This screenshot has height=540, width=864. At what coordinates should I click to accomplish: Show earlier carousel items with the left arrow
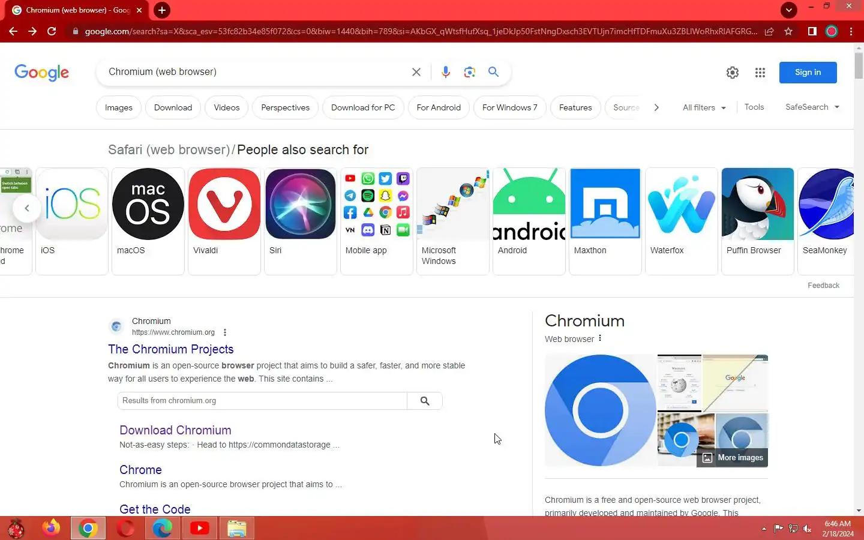click(26, 208)
